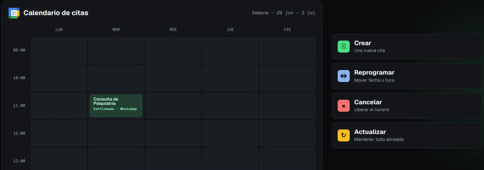
Task: Click the Google Calendar logo icon
Action: [14, 13]
